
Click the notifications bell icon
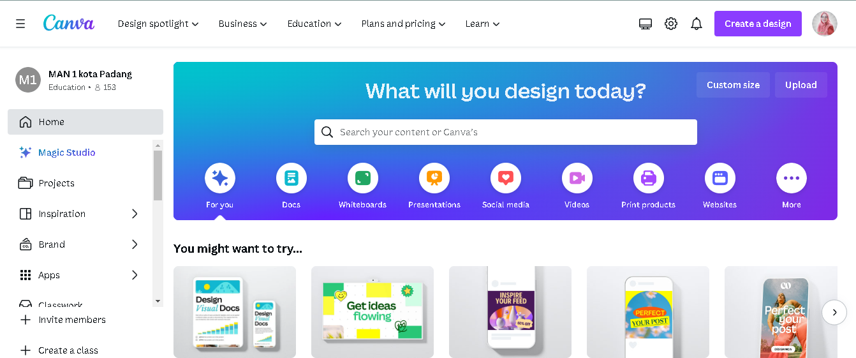tap(697, 24)
